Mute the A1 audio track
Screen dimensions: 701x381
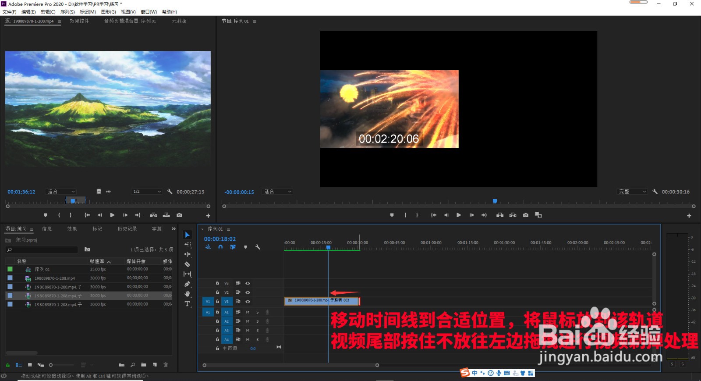click(x=248, y=312)
